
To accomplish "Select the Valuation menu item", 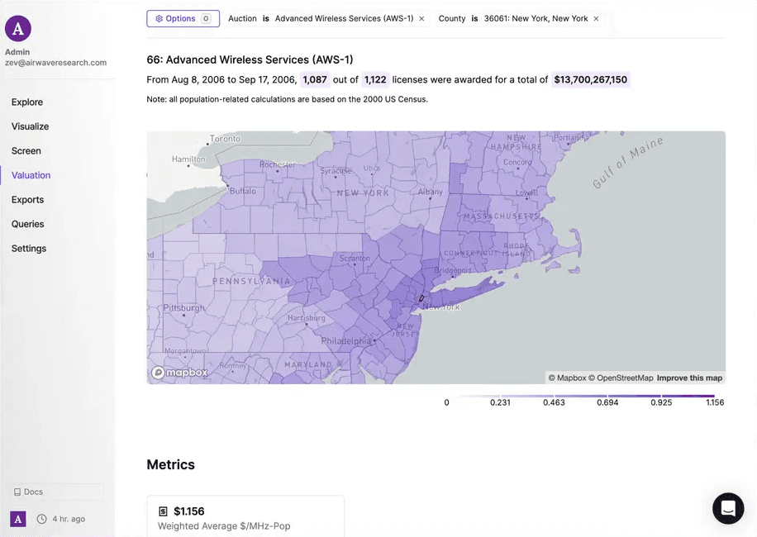I will [x=31, y=175].
